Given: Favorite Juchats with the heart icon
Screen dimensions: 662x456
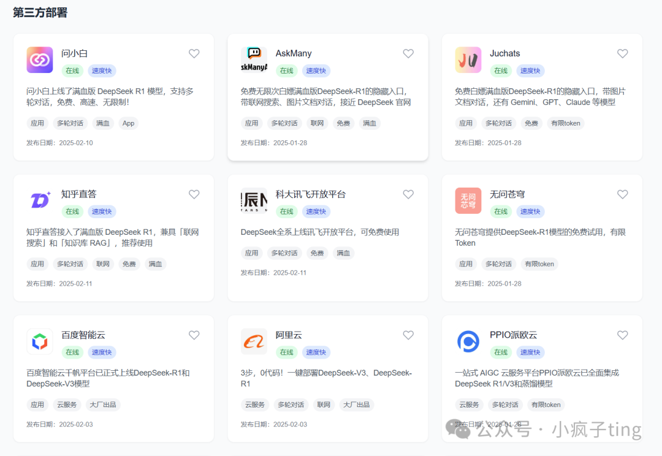Looking at the screenshot, I should pos(622,53).
